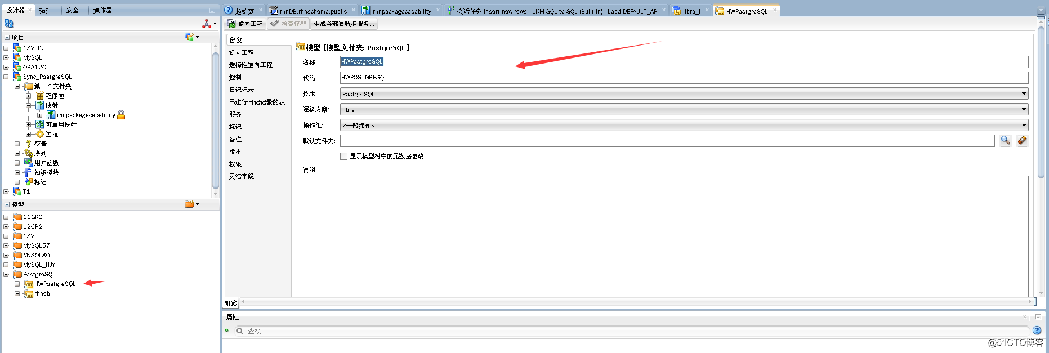Click the 名称 input field
This screenshot has height=353, width=1049.
pos(684,62)
